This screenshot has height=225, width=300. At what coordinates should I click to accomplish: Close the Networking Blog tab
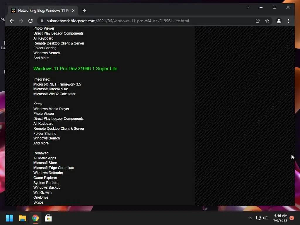coord(73,11)
